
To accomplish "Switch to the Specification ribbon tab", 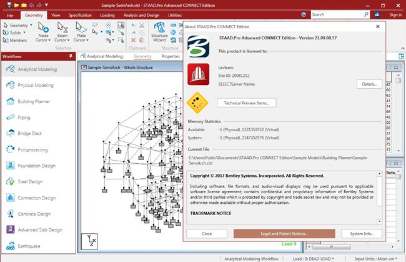I will [80, 15].
